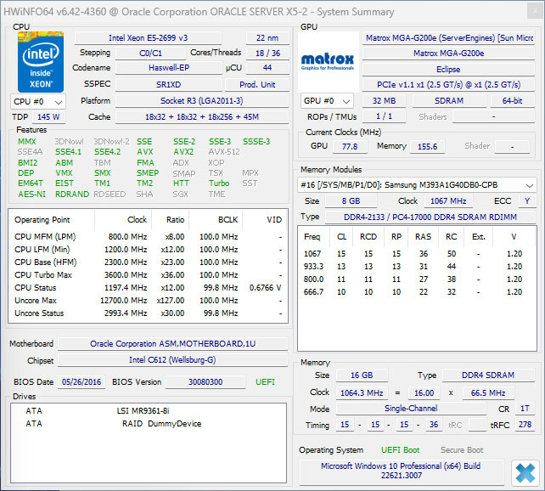
Task: Click the SR1XD SSPEC value
Action: click(169, 84)
